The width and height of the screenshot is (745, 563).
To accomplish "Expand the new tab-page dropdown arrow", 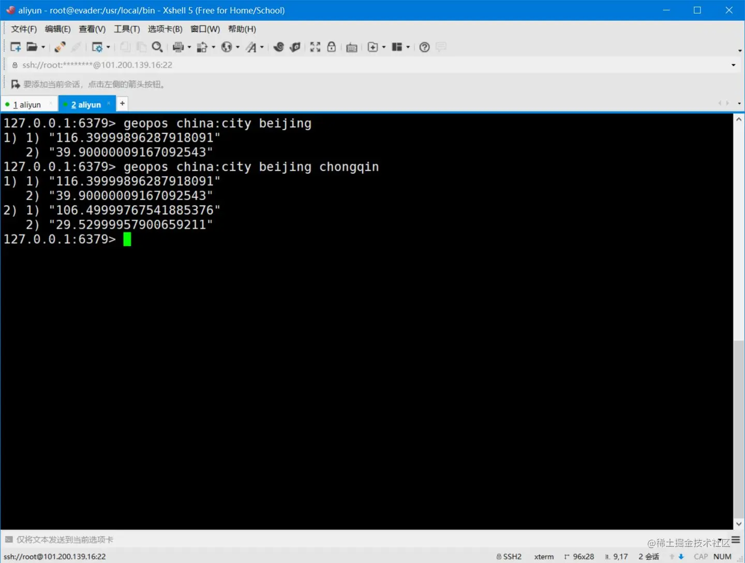I will click(x=384, y=47).
